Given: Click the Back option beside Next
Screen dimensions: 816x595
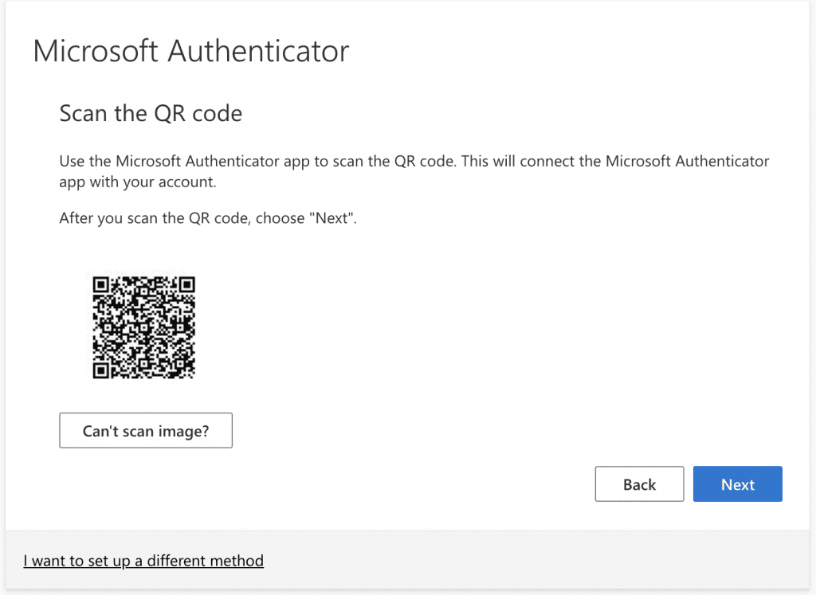Looking at the screenshot, I should click(x=639, y=483).
